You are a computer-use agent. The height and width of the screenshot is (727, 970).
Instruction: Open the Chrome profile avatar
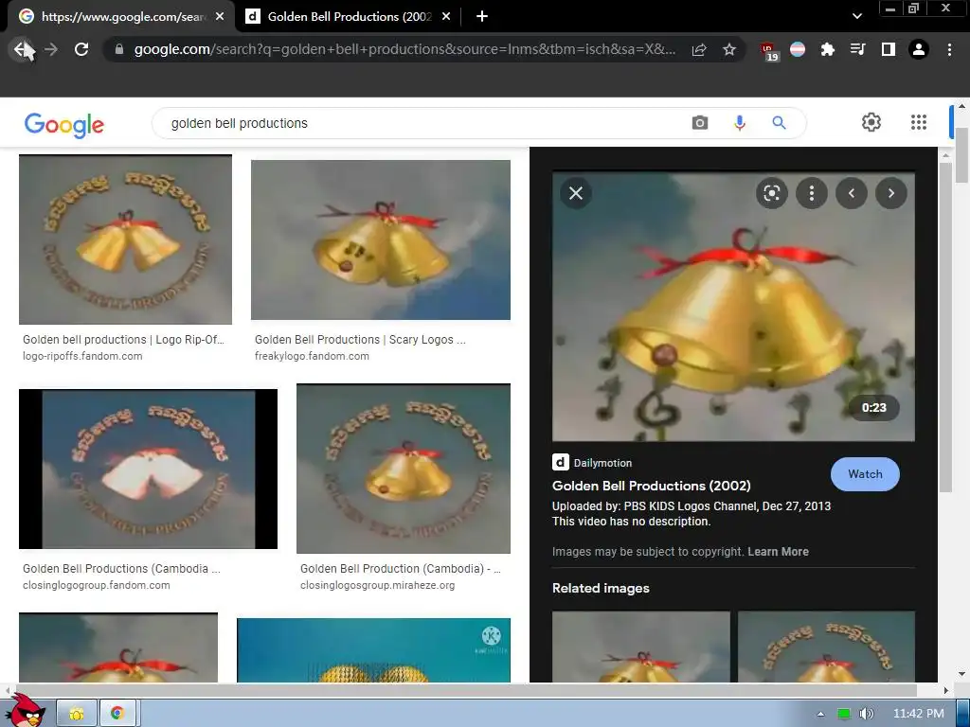pyautogui.click(x=919, y=49)
